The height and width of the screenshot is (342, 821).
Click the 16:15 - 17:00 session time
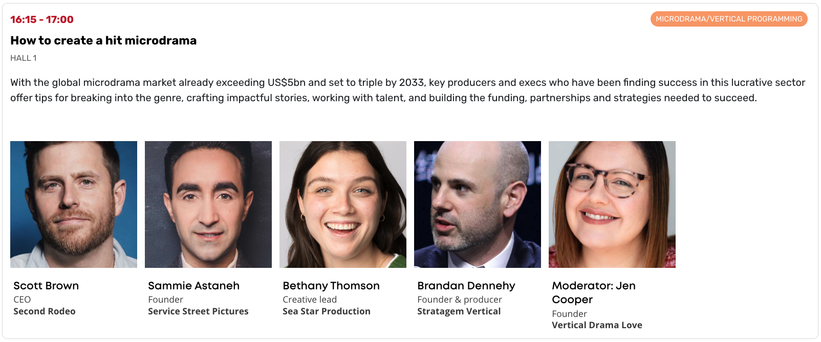coord(42,19)
